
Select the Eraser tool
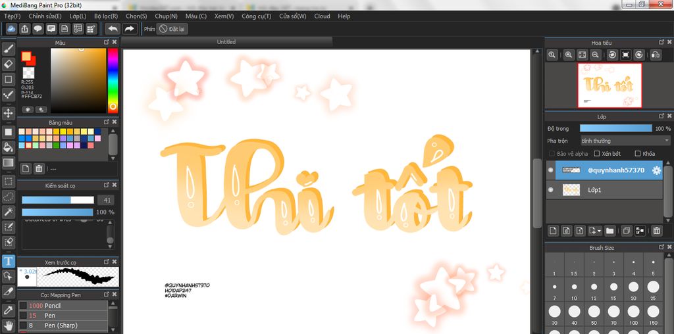pos(8,64)
